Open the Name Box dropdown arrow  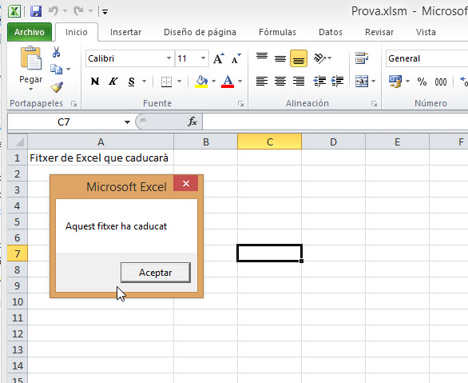pyautogui.click(x=127, y=122)
